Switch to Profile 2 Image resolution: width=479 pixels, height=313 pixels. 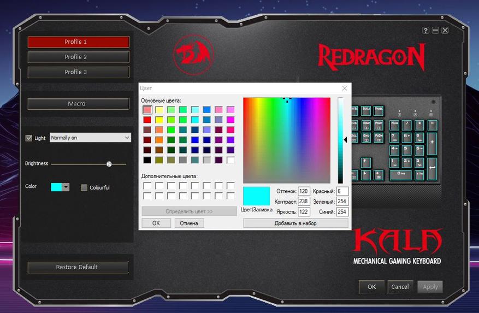click(79, 57)
